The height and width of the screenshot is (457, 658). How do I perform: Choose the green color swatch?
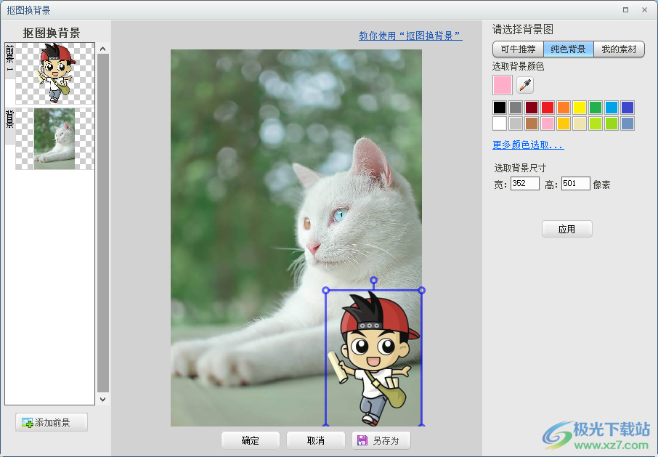[x=596, y=108]
